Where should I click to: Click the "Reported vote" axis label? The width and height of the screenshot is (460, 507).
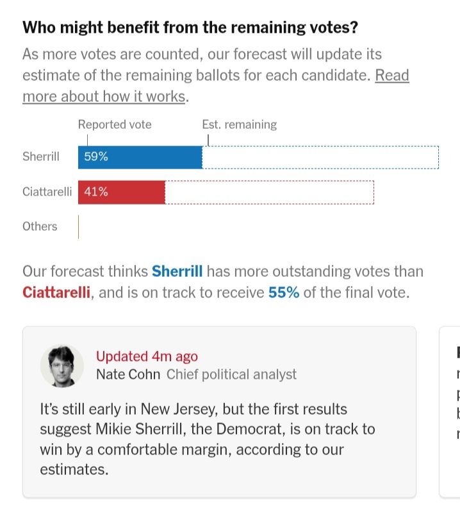[115, 124]
